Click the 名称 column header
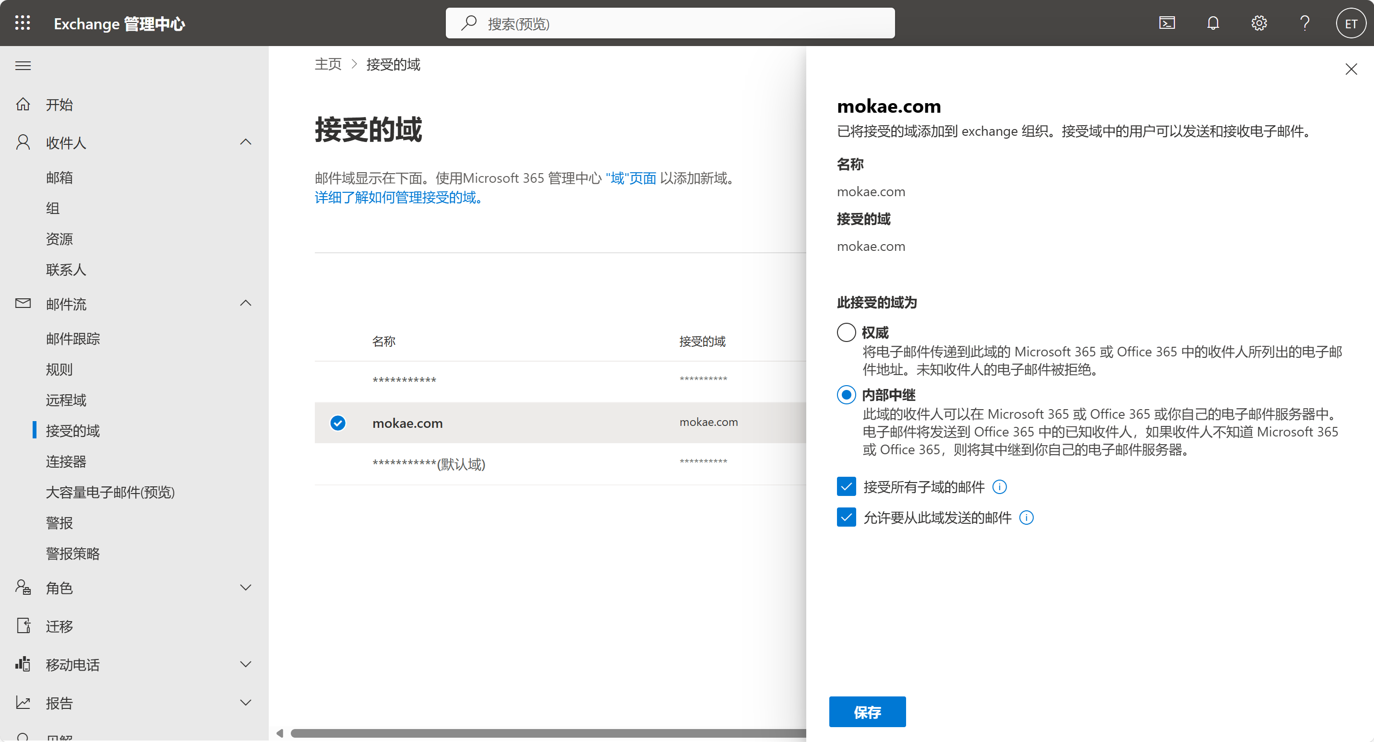Image resolution: width=1374 pixels, height=742 pixels. 383,341
